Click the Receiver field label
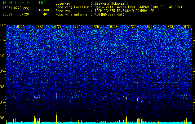The width and height of the screenshot is (195, 124). [x=63, y=11]
